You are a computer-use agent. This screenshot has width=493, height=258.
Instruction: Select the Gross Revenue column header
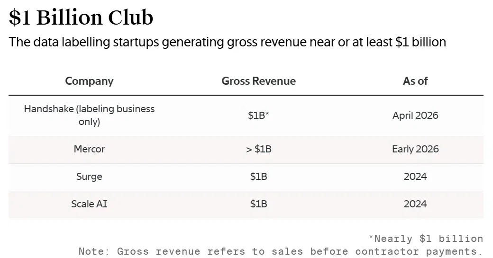click(x=258, y=81)
